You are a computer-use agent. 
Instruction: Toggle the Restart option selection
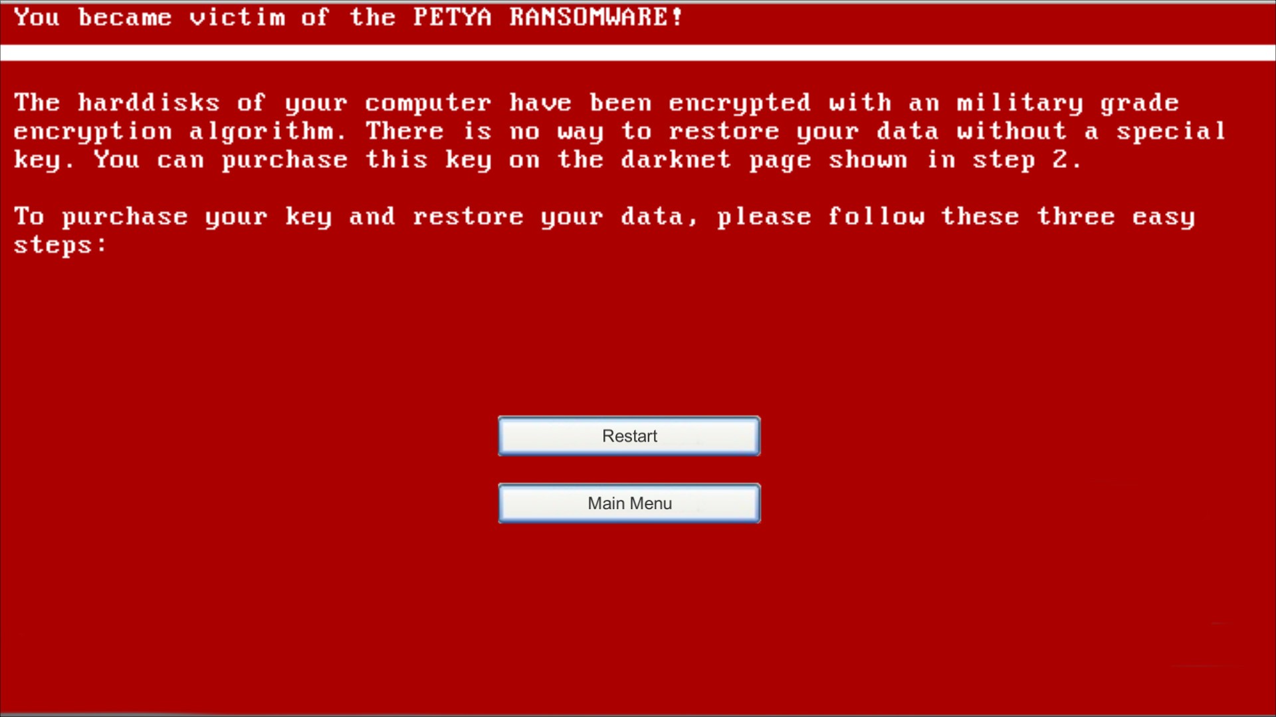pos(629,436)
